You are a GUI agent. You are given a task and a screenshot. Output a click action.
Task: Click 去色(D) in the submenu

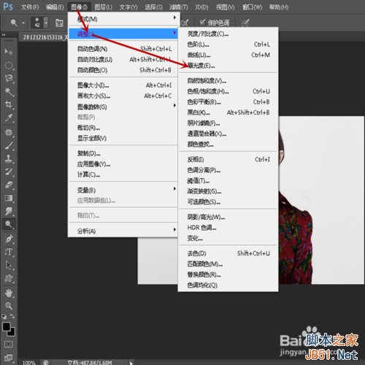228,253
